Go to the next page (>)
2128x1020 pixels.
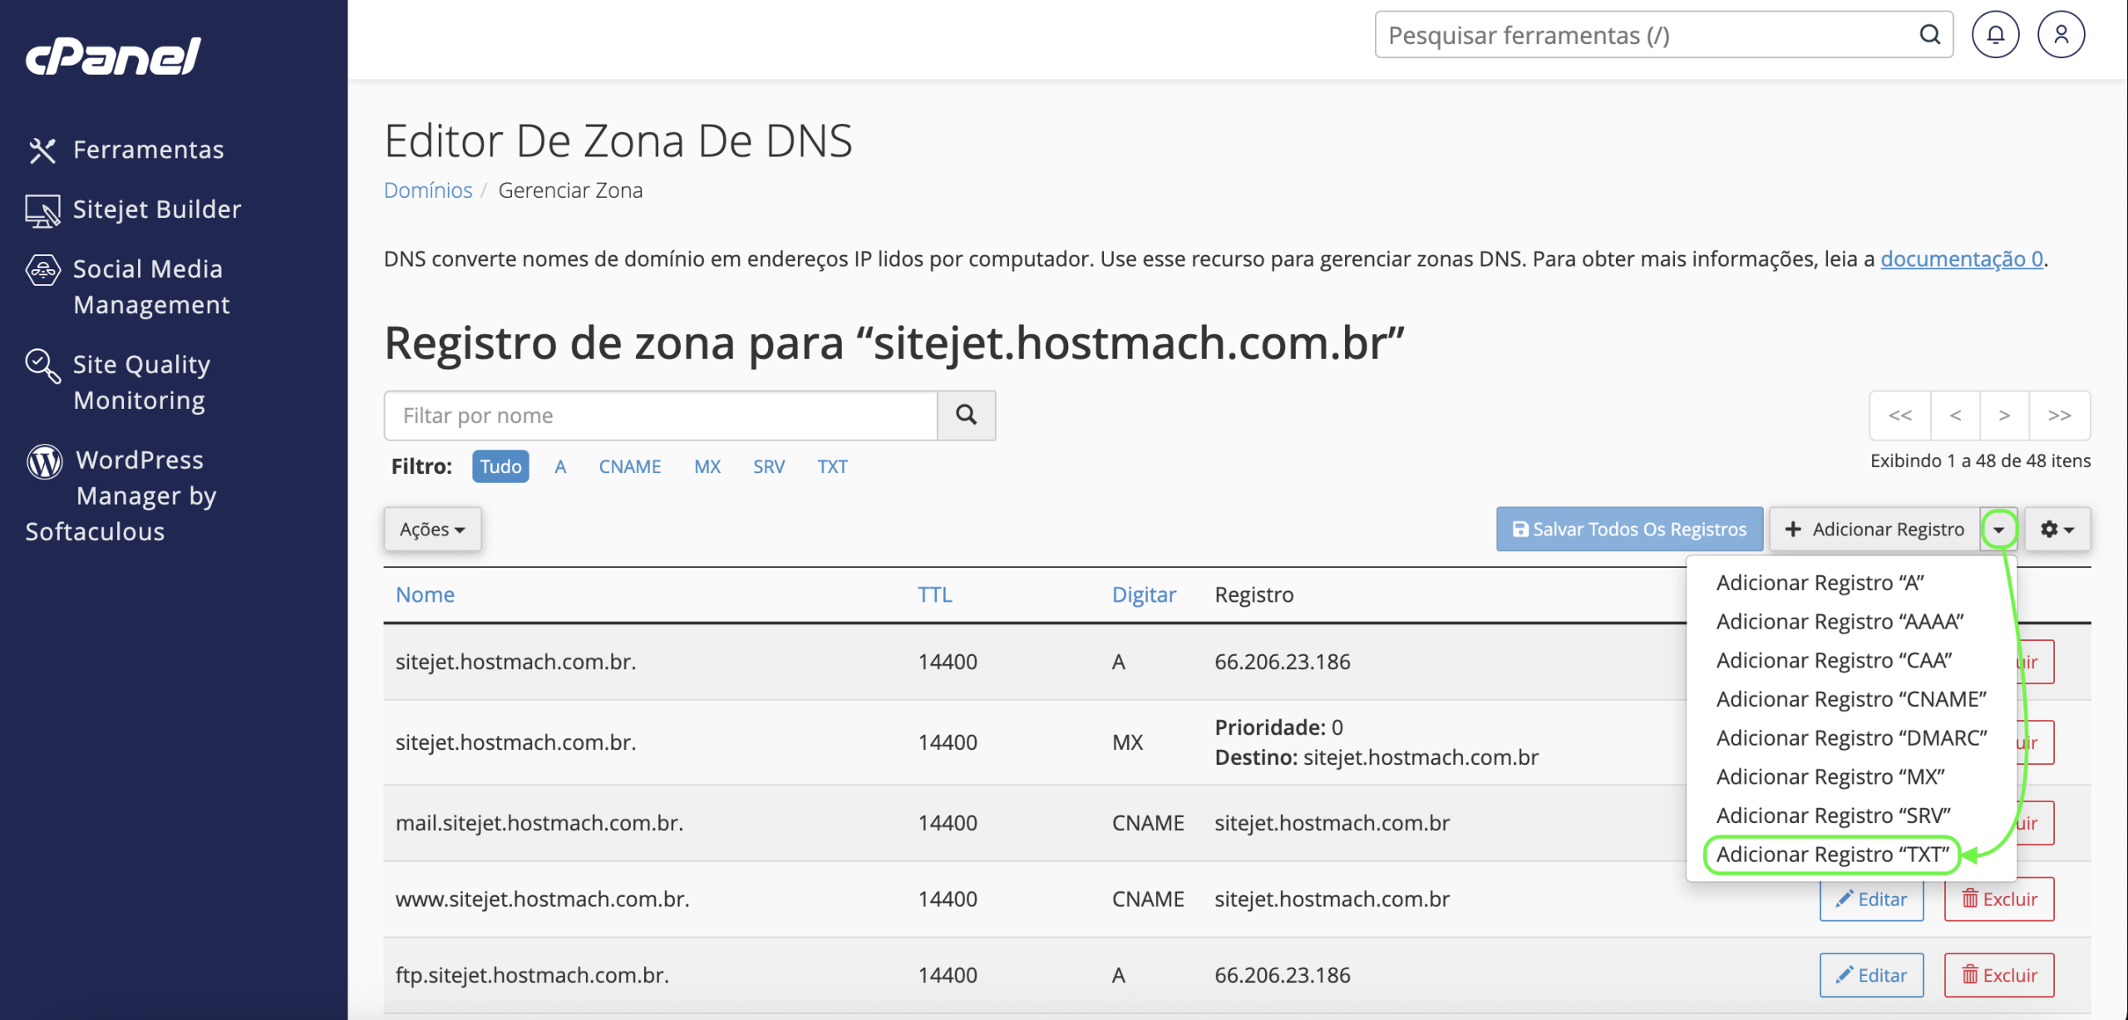(2004, 415)
